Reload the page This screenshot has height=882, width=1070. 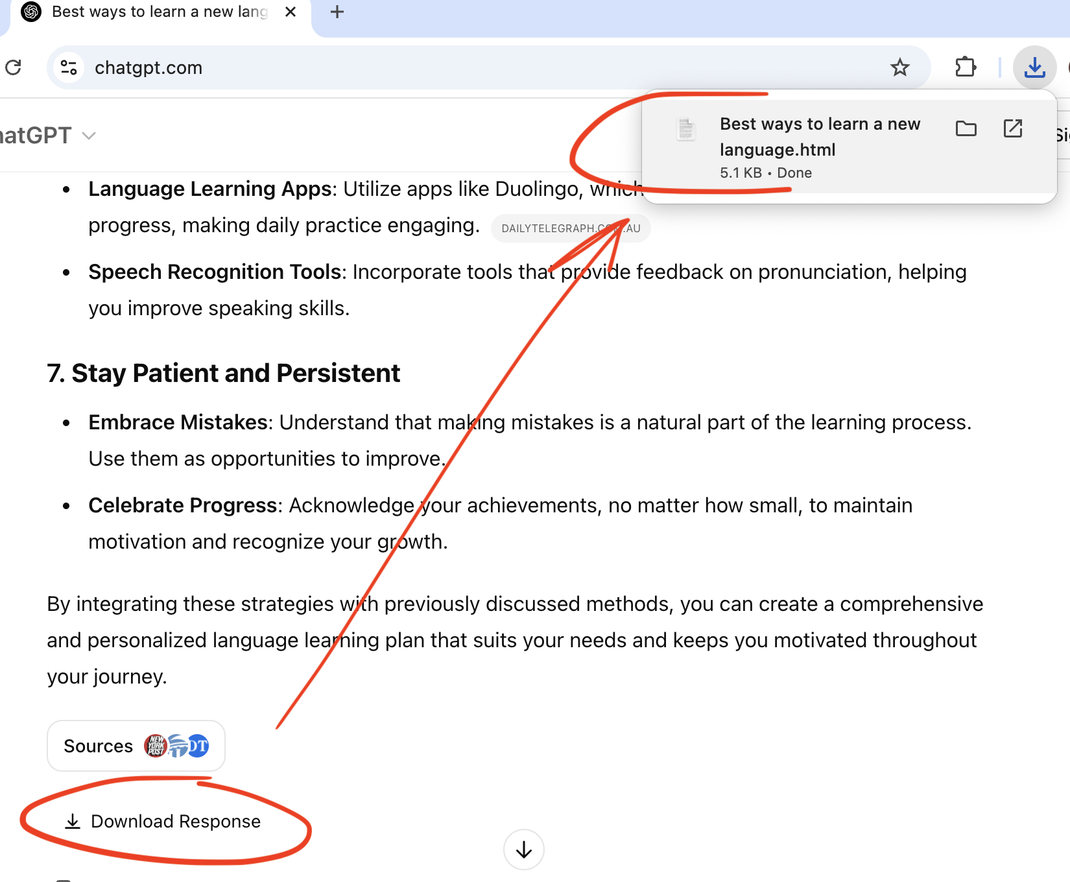click(13, 67)
